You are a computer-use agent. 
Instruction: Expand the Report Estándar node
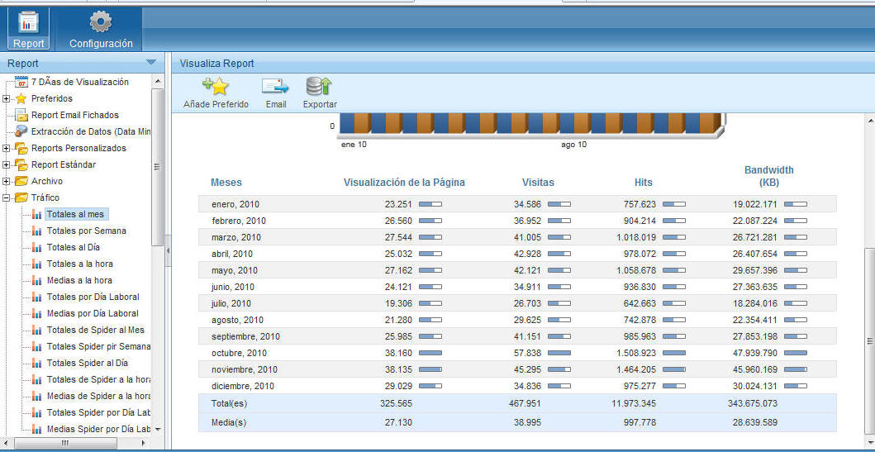6,164
